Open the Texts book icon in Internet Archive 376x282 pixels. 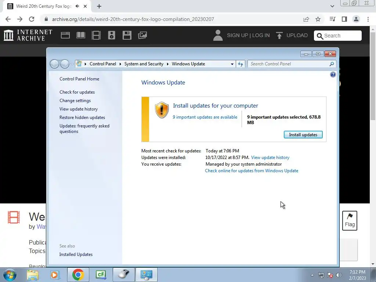[x=80, y=35]
